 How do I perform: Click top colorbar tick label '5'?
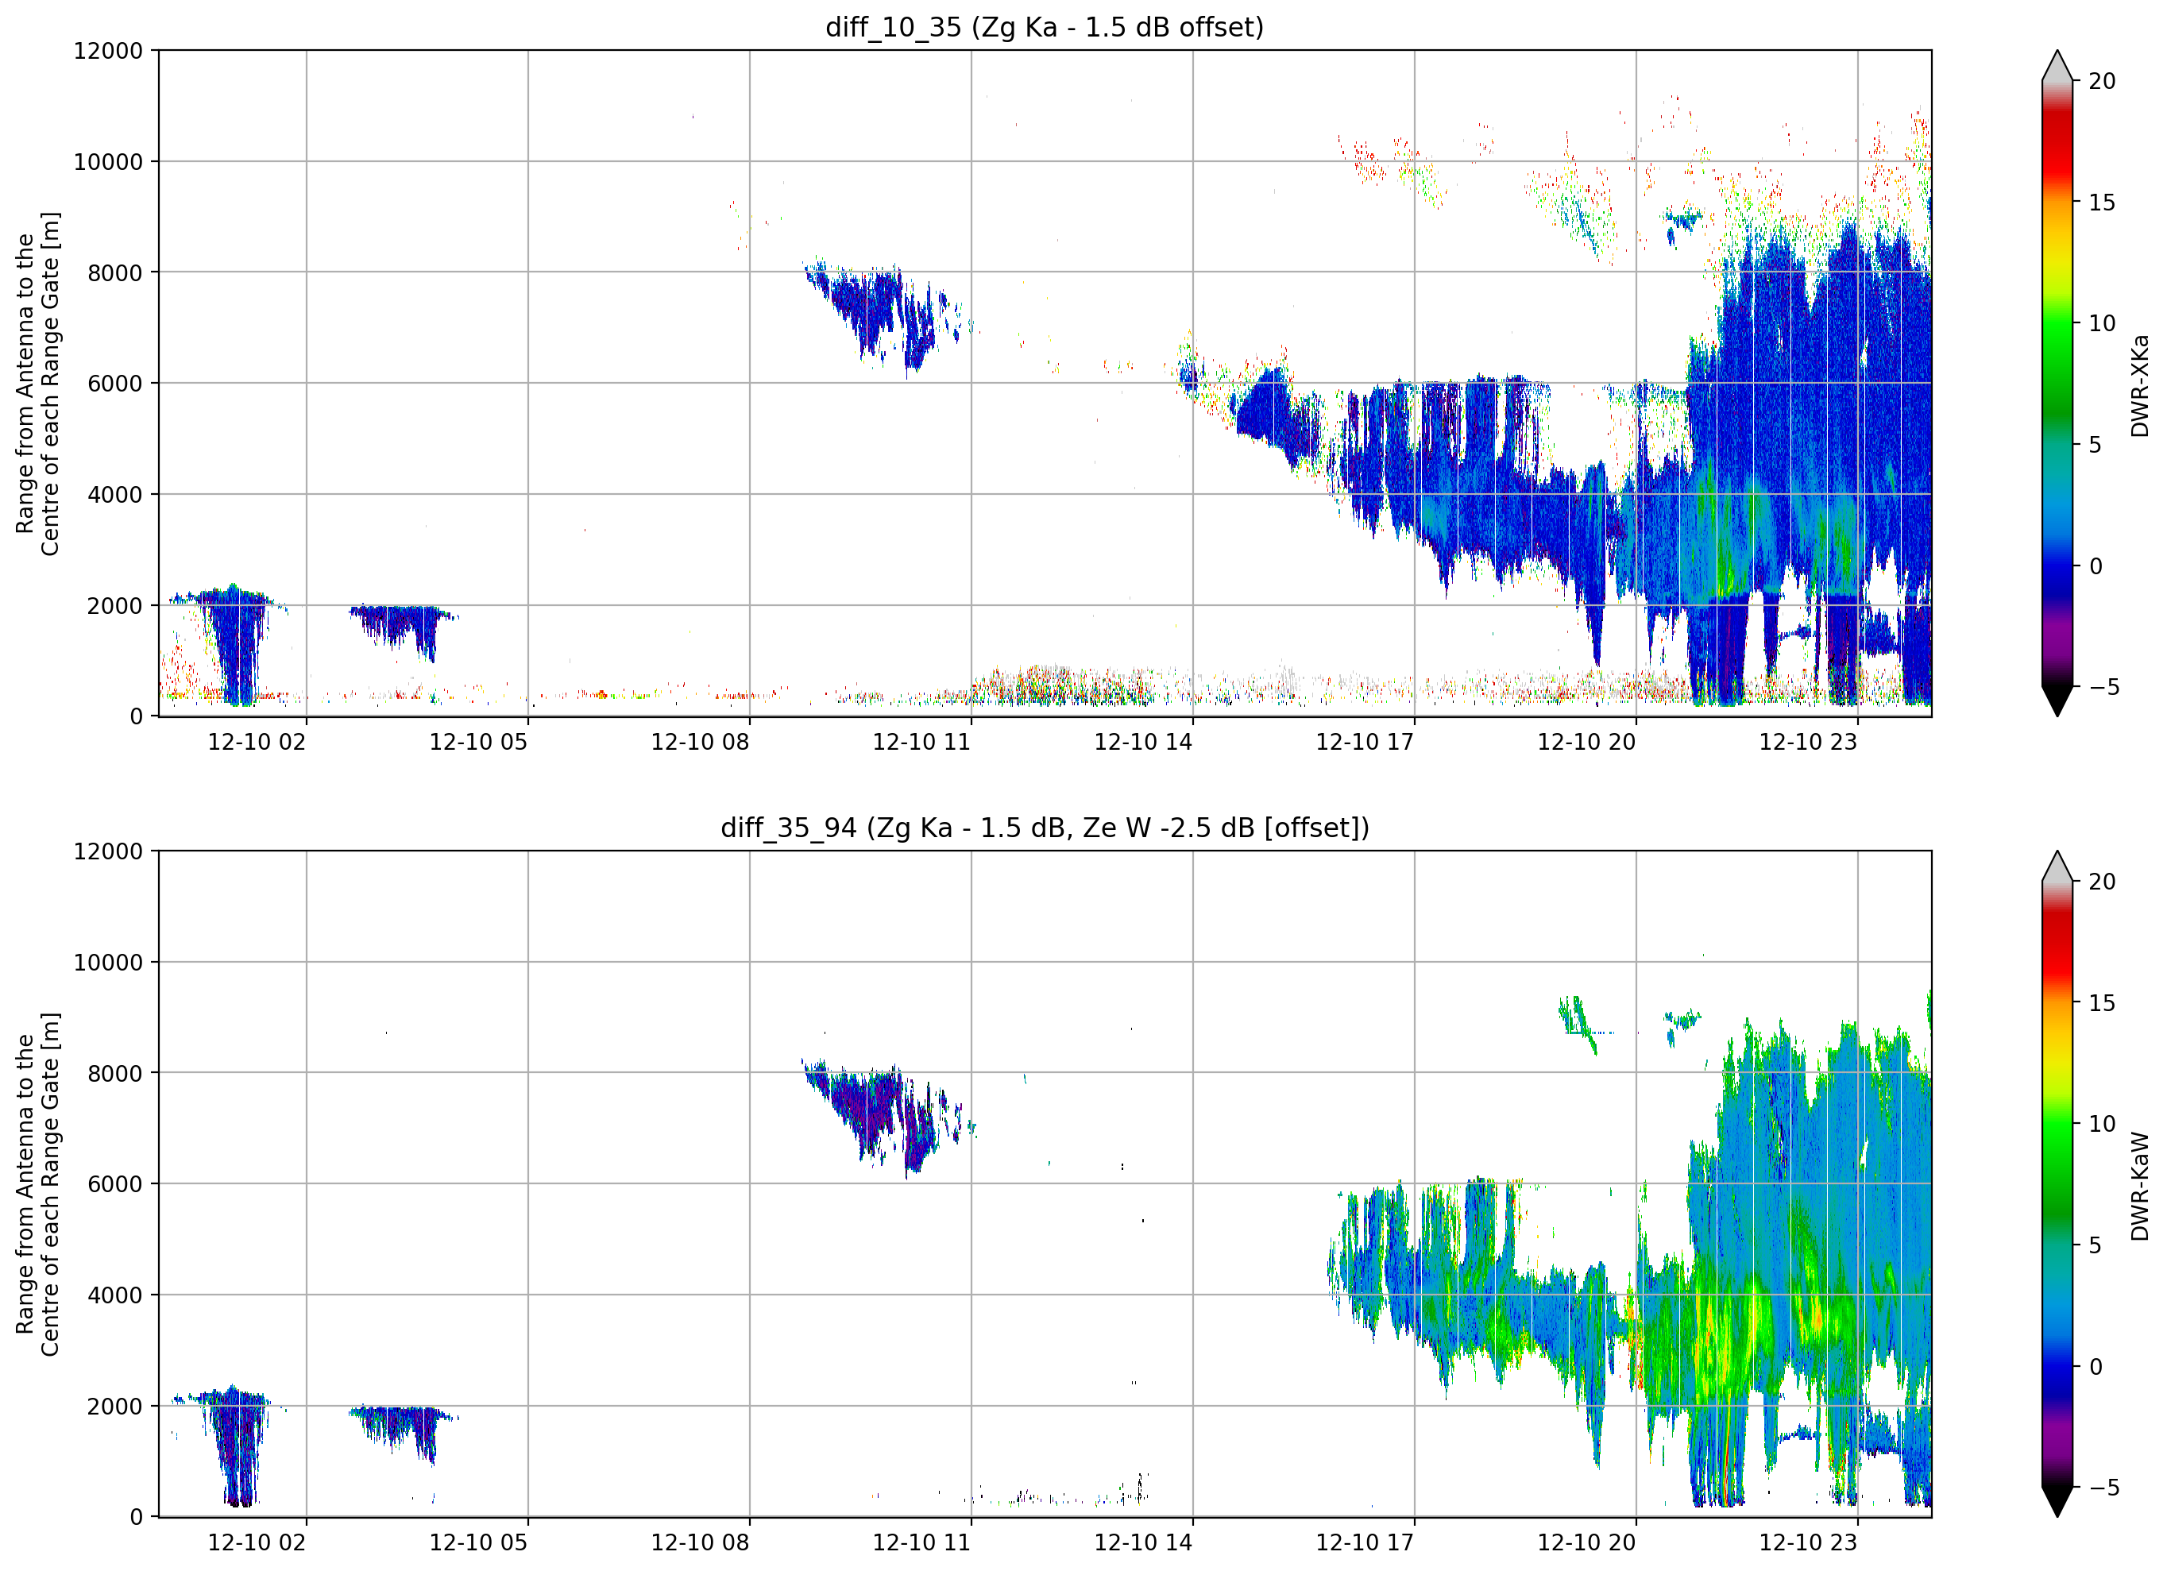click(2096, 446)
